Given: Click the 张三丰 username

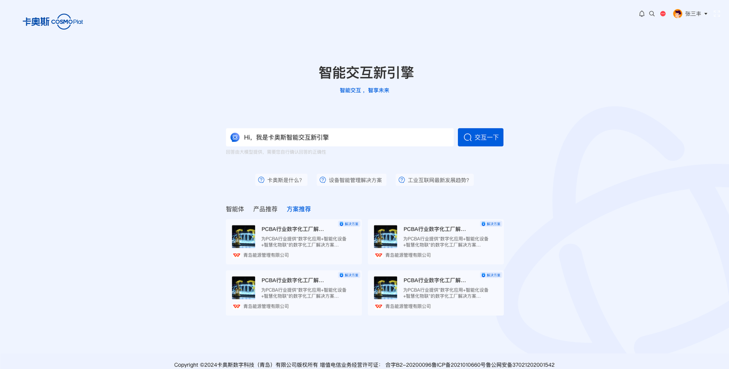Looking at the screenshot, I should (x=693, y=14).
